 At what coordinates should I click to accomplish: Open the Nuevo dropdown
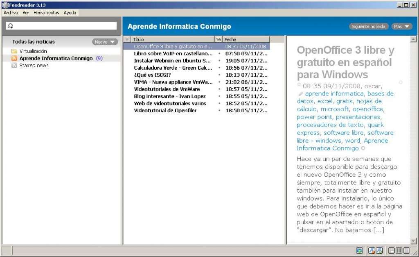point(104,41)
